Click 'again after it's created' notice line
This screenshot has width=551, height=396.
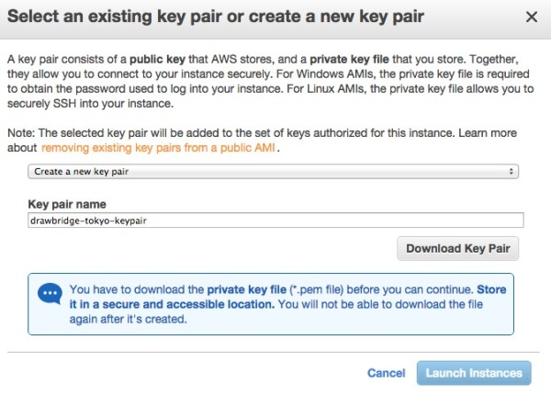[x=128, y=319]
